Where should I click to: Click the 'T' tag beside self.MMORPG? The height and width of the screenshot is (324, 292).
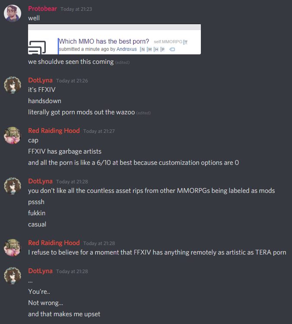pyautogui.click(x=186, y=42)
